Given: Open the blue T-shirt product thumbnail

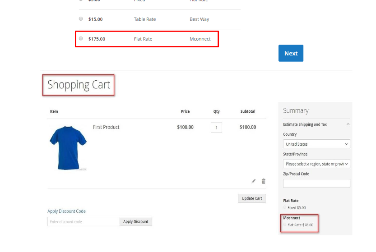Looking at the screenshot, I should coord(68,148).
